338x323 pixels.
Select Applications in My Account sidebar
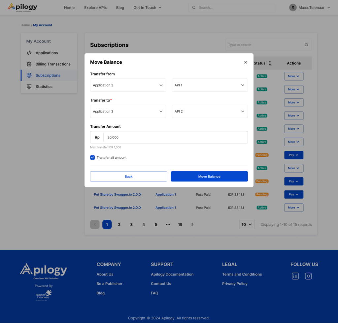click(x=47, y=53)
